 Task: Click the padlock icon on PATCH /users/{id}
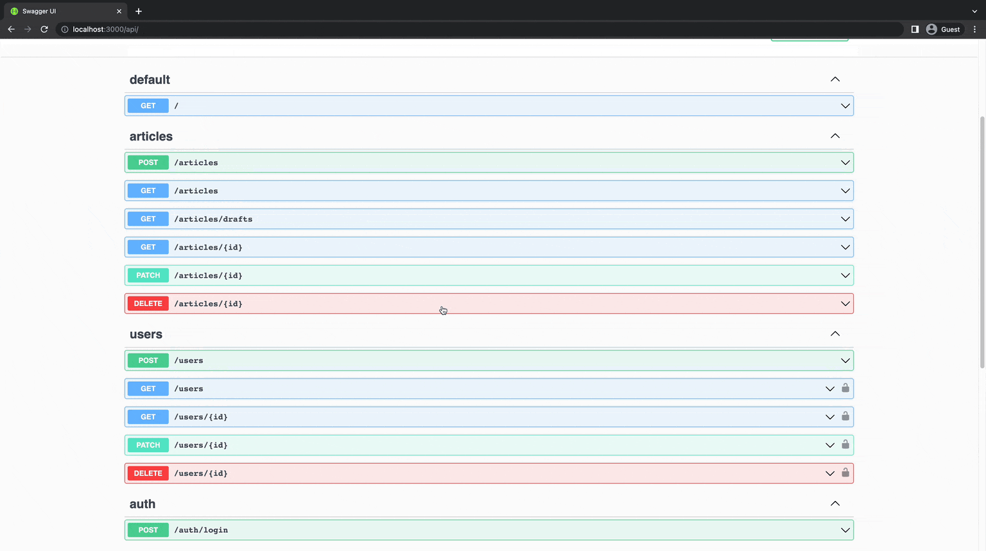point(845,445)
